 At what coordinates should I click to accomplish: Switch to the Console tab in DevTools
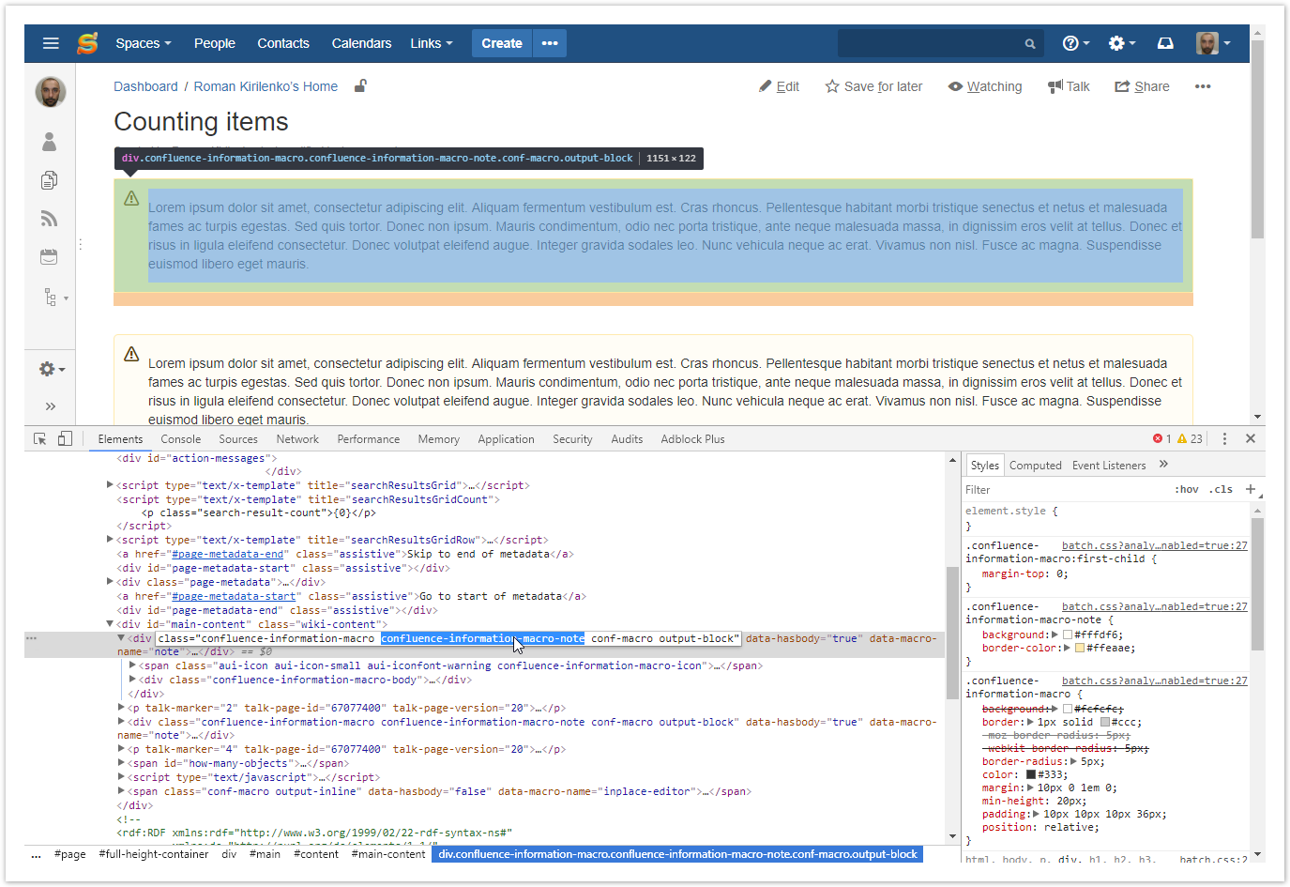point(181,438)
